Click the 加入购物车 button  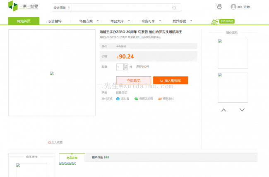coord(171,80)
